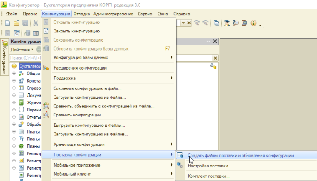Screen dimensions: 317x181
Task: Close the configuration tree panel
Action: tap(215, 42)
